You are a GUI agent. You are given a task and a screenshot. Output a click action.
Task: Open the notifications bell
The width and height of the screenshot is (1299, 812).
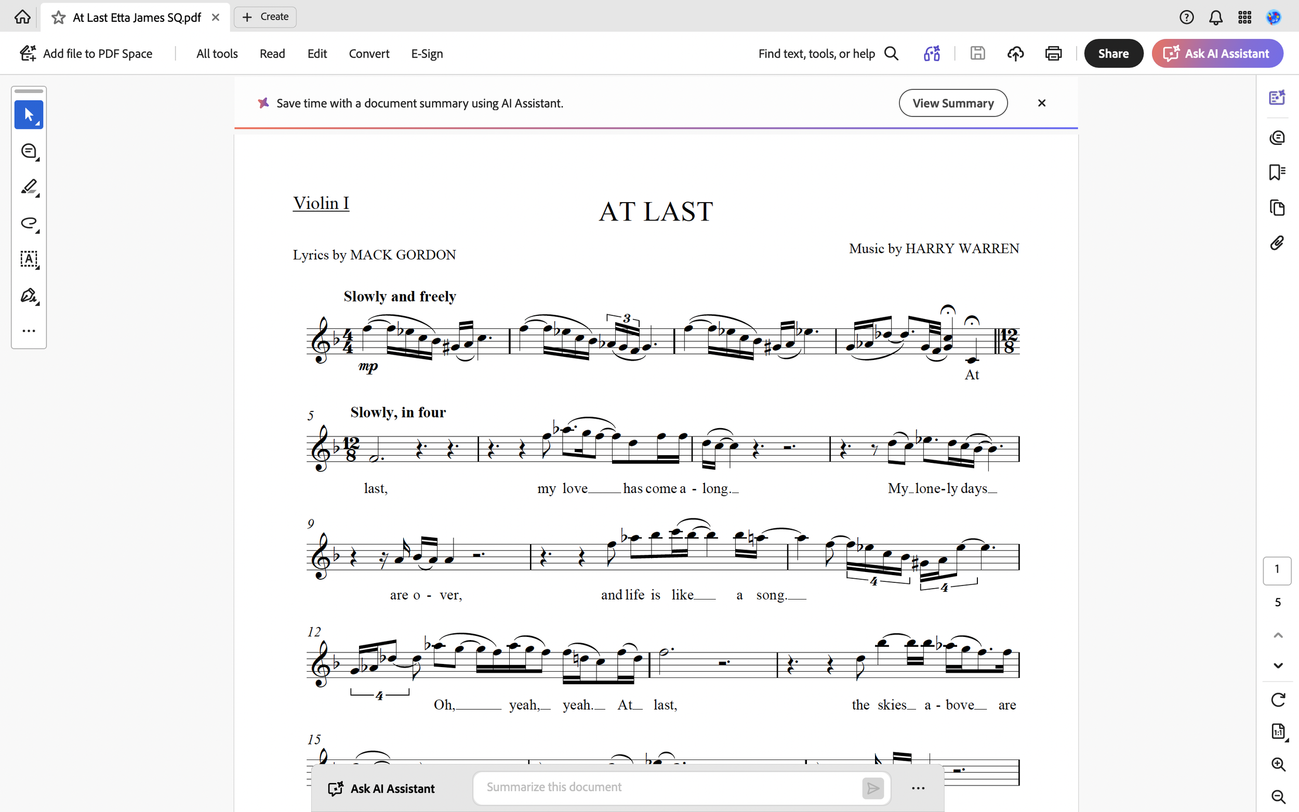pos(1216,18)
